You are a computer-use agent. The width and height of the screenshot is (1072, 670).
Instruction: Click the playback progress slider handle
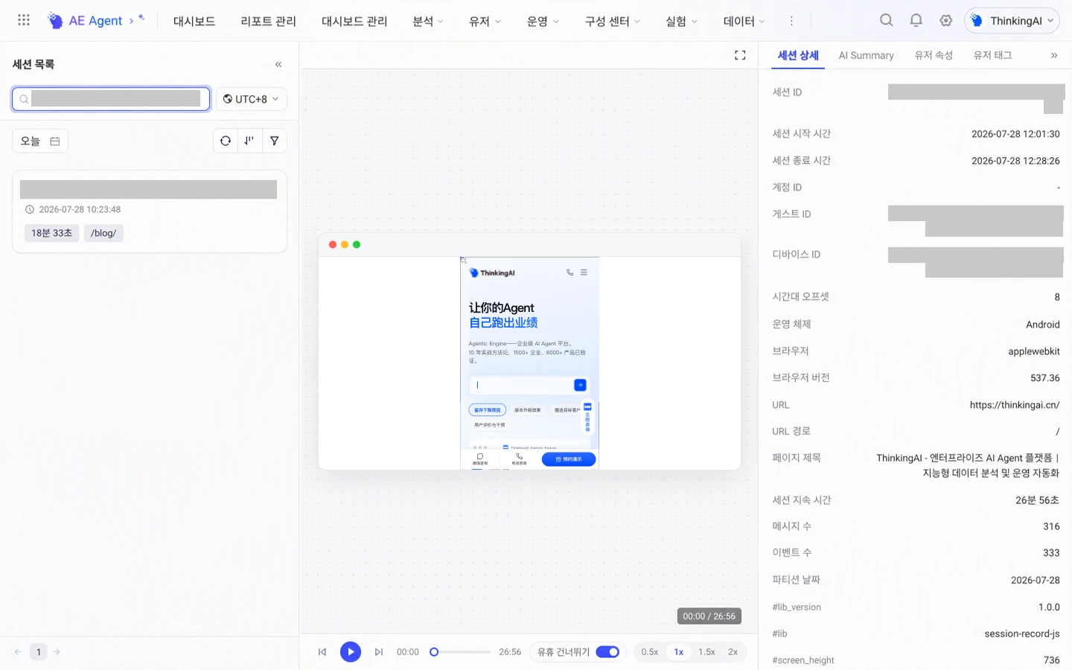tap(434, 652)
